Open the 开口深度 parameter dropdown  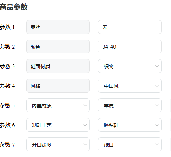click(x=58, y=144)
